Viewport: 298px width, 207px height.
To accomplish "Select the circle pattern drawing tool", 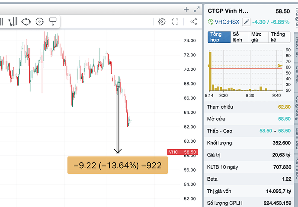I will point(40,21).
